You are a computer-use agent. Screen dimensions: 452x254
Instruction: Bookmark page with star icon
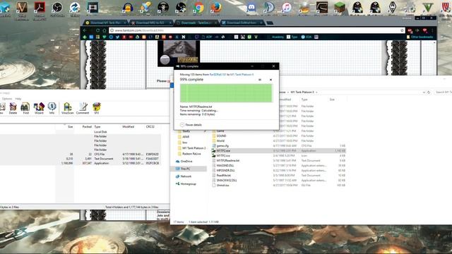(402, 30)
